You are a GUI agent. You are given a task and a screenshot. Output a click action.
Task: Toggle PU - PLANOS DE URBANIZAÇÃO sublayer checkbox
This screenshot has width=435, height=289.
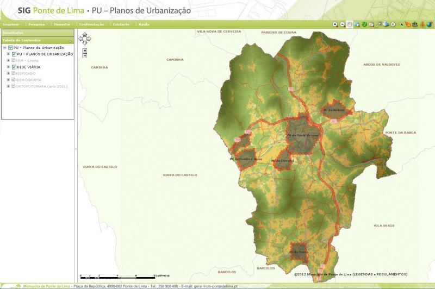click(14, 54)
